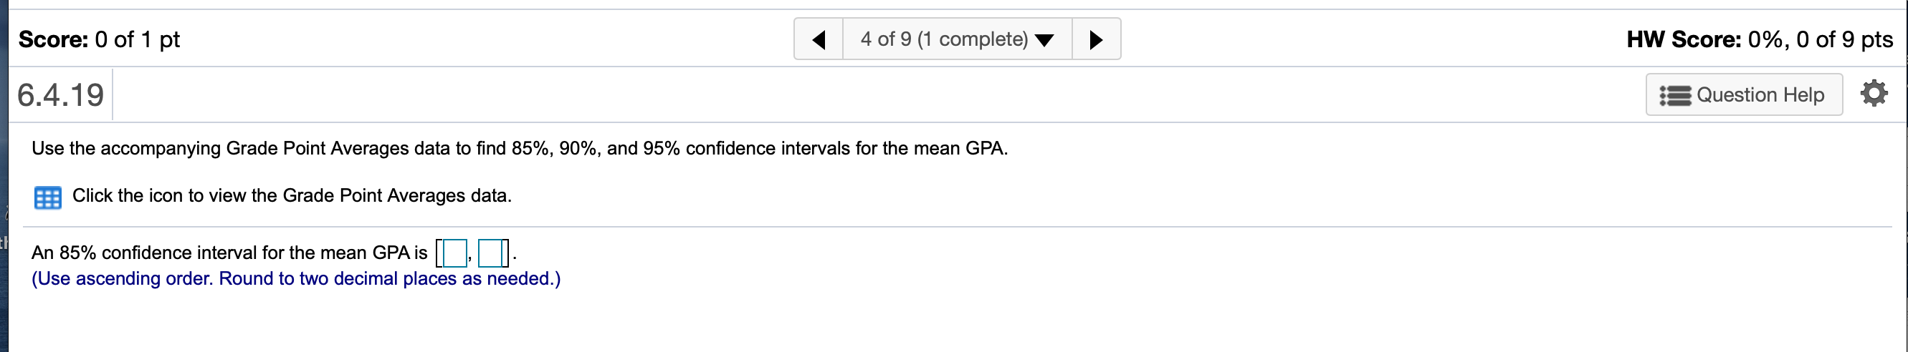Click the word 'Score:' in bold
Viewport: 1908px width, 352px height.
[53, 39]
